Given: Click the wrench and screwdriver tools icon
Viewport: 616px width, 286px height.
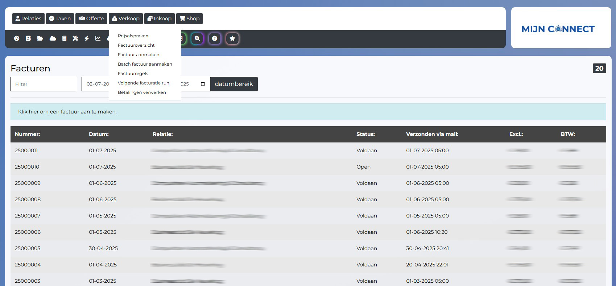Looking at the screenshot, I should point(75,38).
